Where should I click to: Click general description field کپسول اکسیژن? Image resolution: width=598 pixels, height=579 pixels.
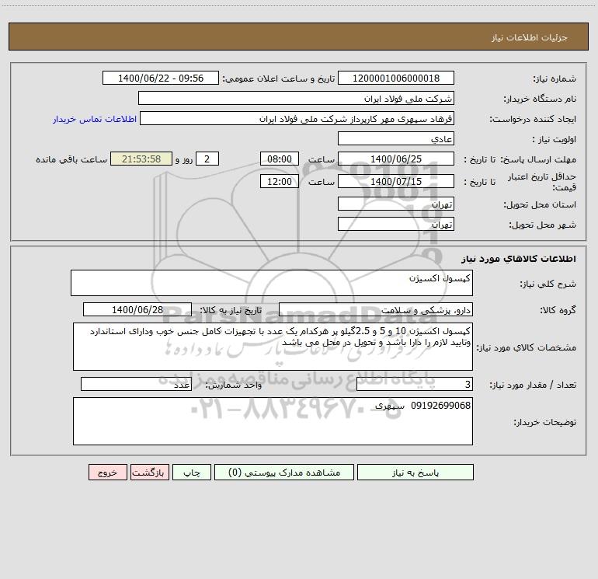coord(272,283)
